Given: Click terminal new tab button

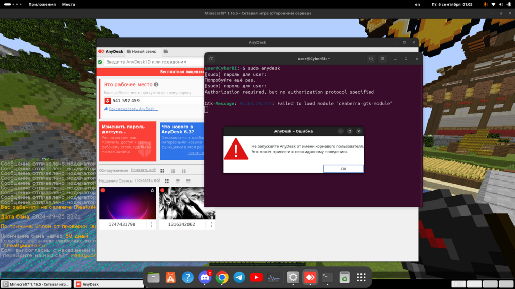Looking at the screenshot, I should [x=211, y=59].
